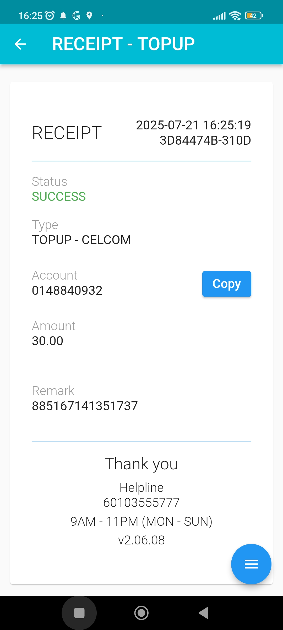The height and width of the screenshot is (630, 283).
Task: Tap the RECEIPT - TOPUP title
Action: click(123, 44)
